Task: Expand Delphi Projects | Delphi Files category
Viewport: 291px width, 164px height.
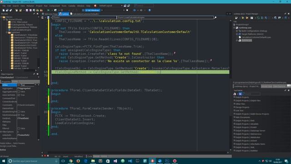Action: 235,101
